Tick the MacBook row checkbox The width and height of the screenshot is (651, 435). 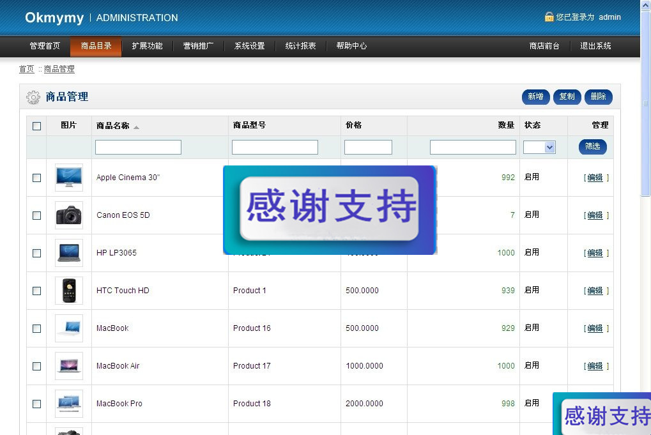tap(36, 329)
